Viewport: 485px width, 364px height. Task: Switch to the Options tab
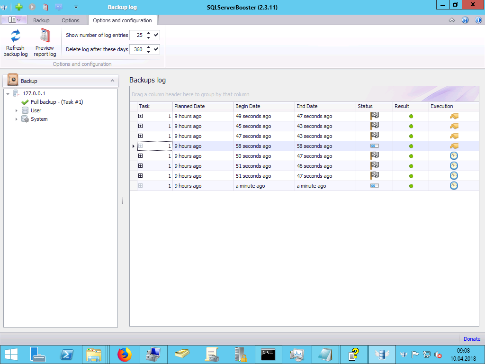(71, 20)
